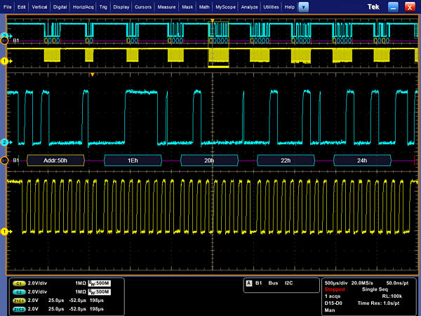Click the channel 2 marker in zoom view
Image resolution: width=421 pixels, height=316 pixels.
(x=4, y=143)
